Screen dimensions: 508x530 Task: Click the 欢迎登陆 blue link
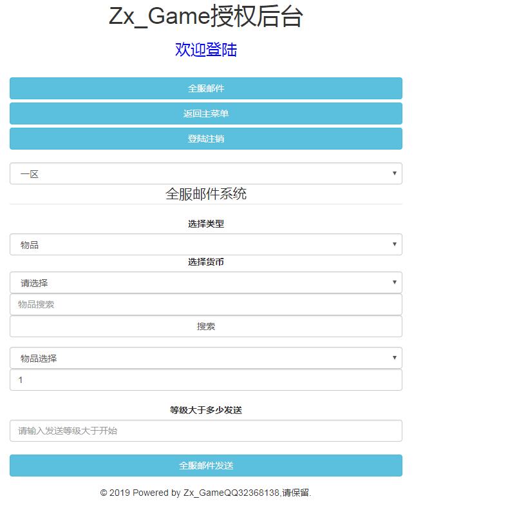click(x=206, y=50)
